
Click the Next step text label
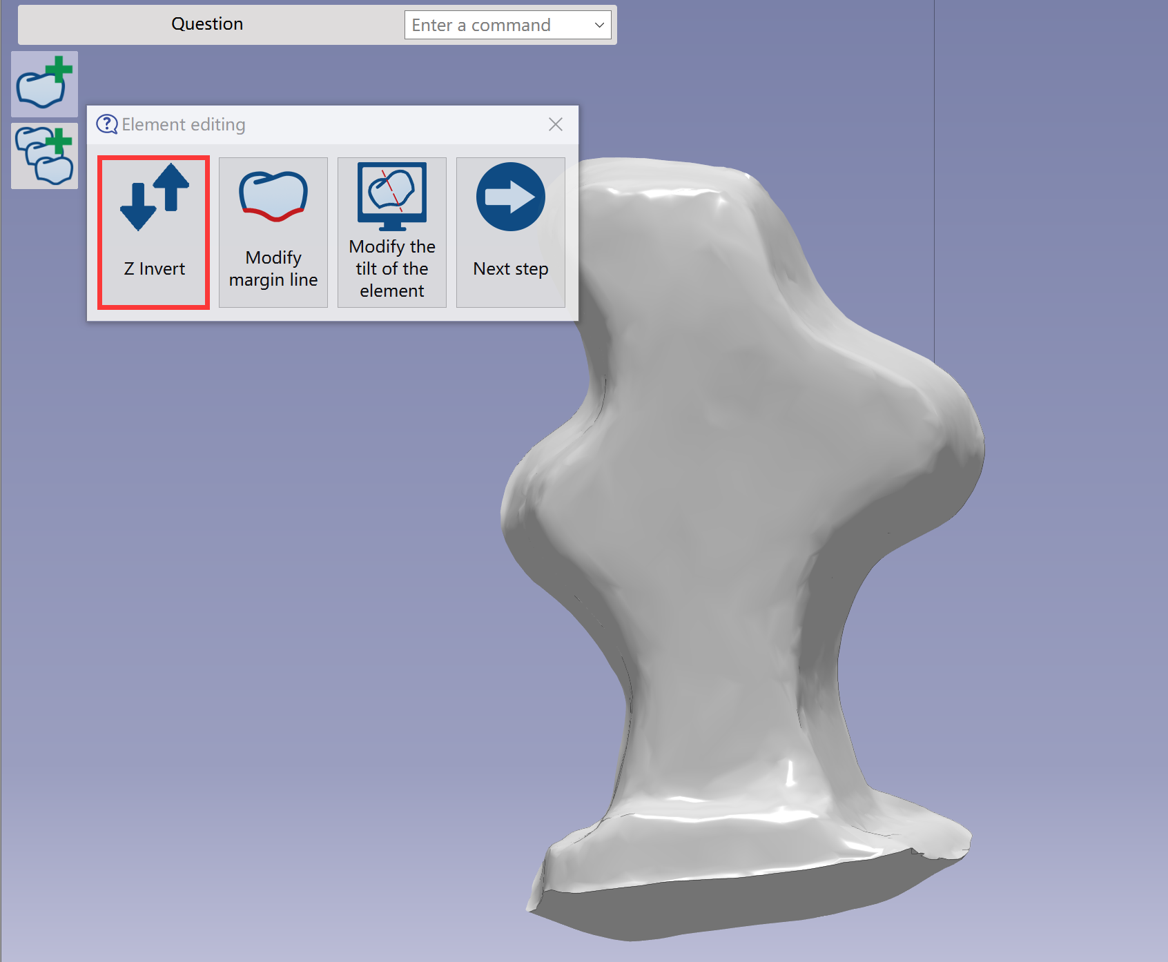[x=511, y=268]
